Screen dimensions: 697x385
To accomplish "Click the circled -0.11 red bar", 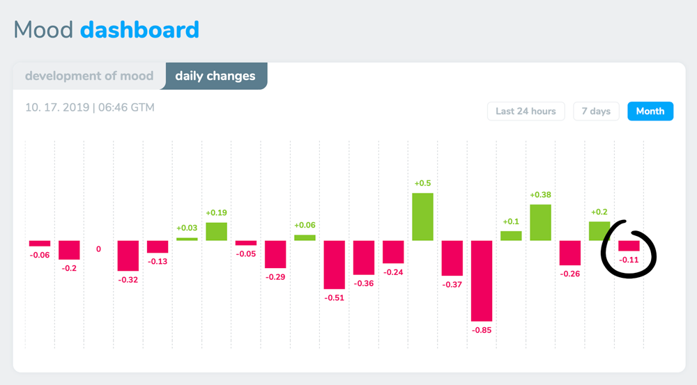I will click(629, 246).
